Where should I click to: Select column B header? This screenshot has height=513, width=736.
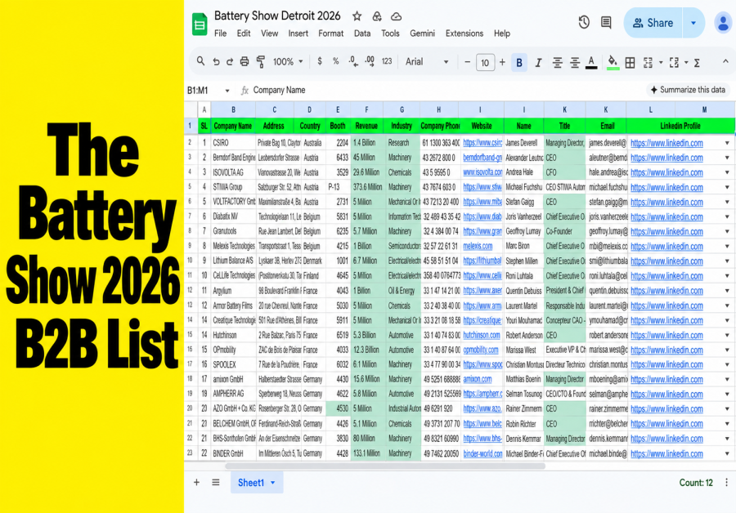233,109
